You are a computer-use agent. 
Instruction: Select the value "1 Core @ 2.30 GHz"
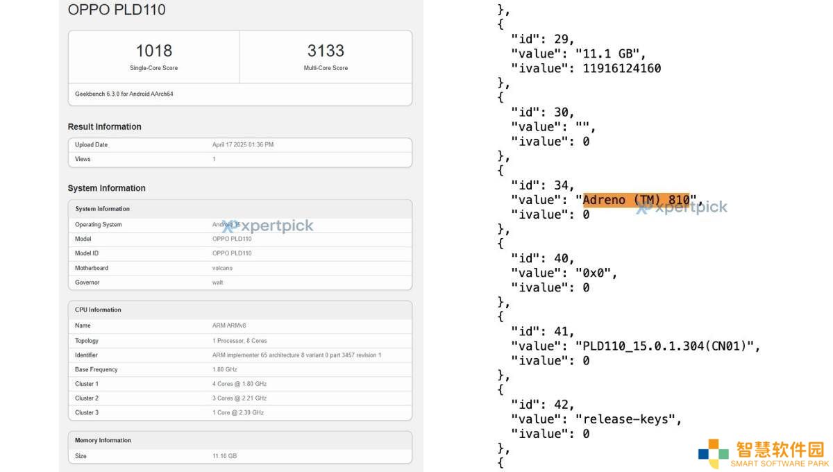point(238,413)
